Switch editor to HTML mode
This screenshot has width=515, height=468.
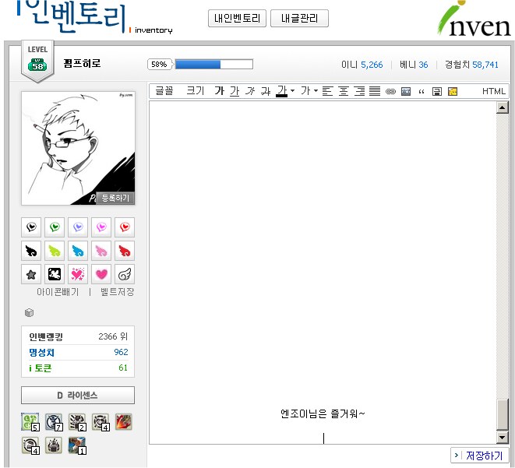pyautogui.click(x=493, y=91)
